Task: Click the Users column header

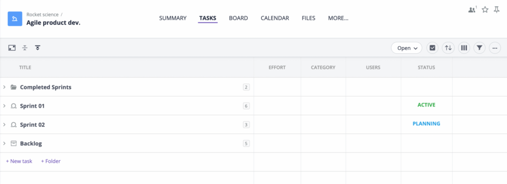Action: [373, 68]
